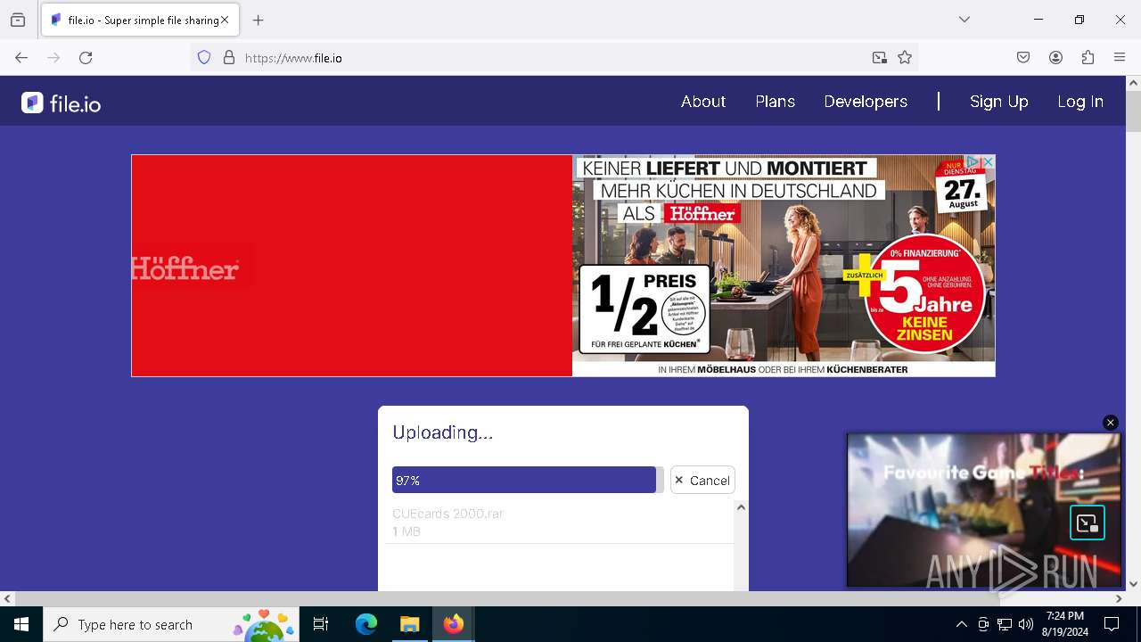Click the horizontal scrollbar right arrow
Screen dimensions: 1141x642
(1119, 599)
